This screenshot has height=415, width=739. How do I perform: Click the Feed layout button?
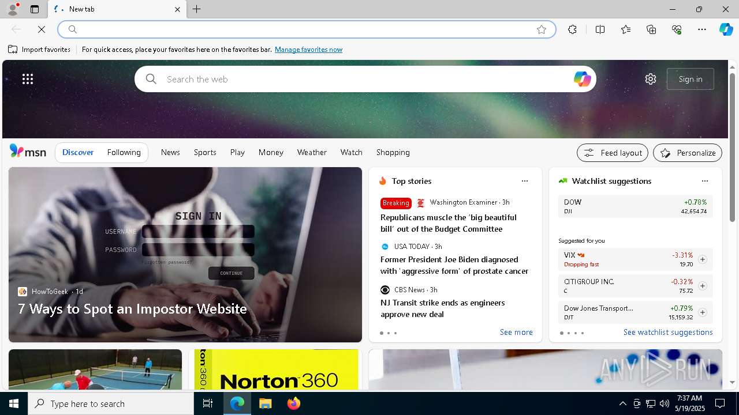(x=613, y=153)
